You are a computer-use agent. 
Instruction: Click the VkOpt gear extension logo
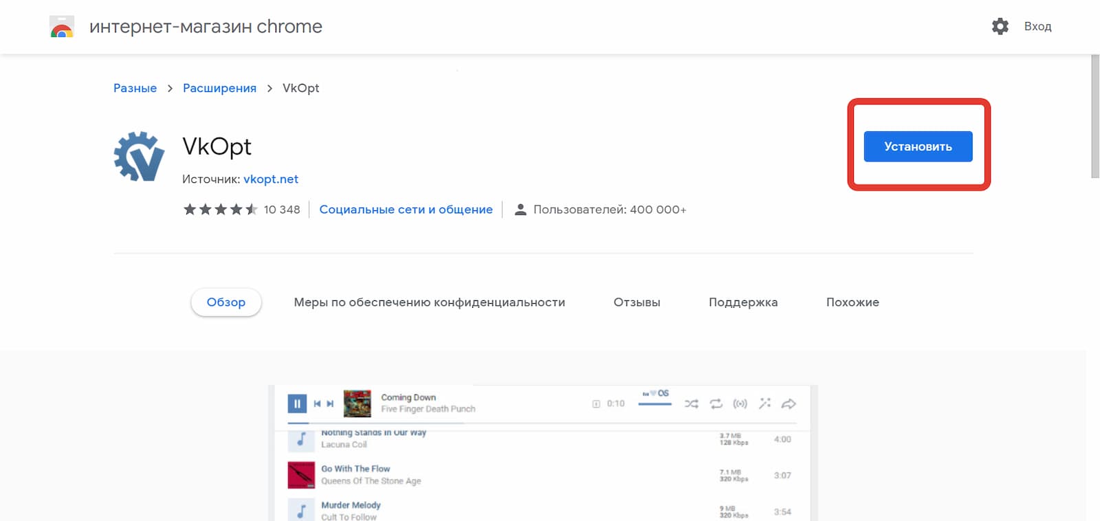coord(139,157)
